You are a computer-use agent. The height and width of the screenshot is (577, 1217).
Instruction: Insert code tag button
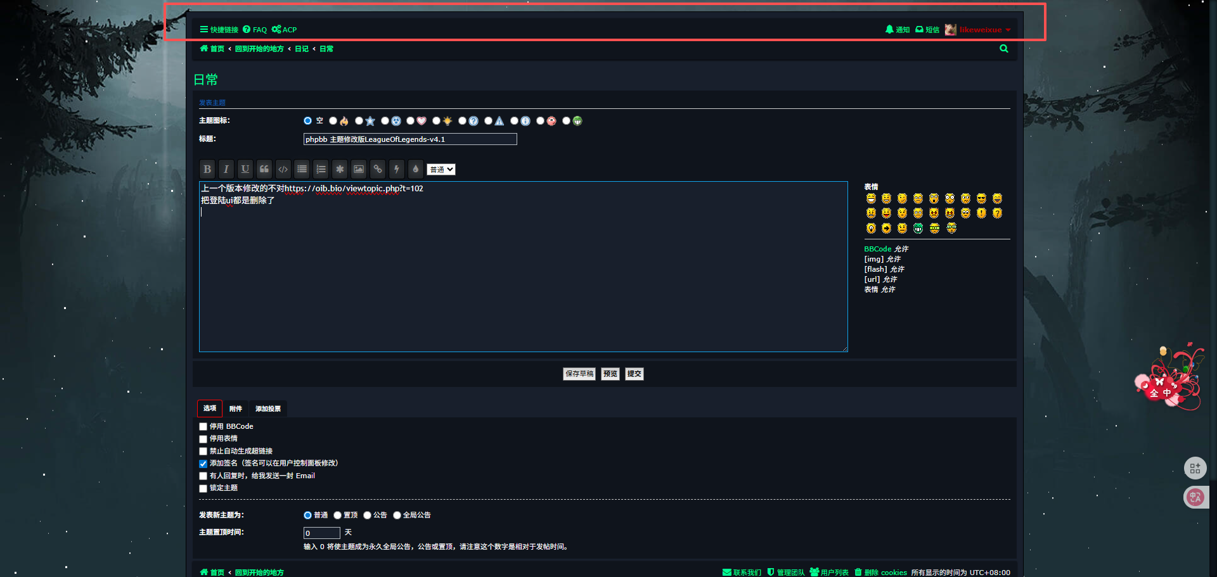[x=283, y=169]
